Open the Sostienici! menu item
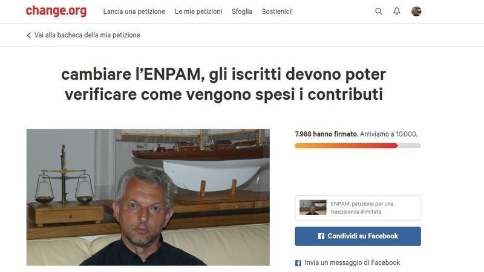 tap(277, 11)
